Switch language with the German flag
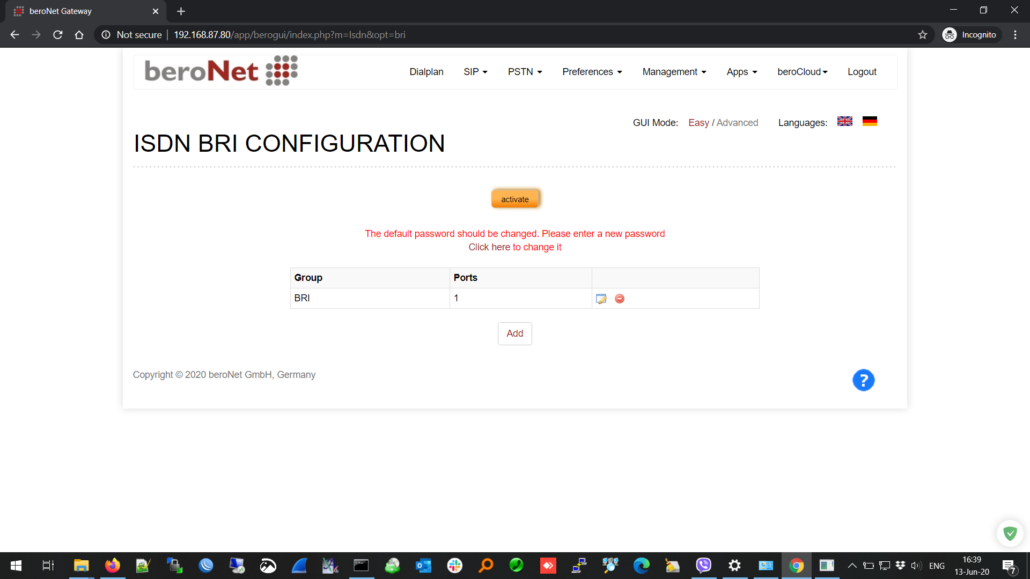Image resolution: width=1030 pixels, height=579 pixels. [870, 122]
